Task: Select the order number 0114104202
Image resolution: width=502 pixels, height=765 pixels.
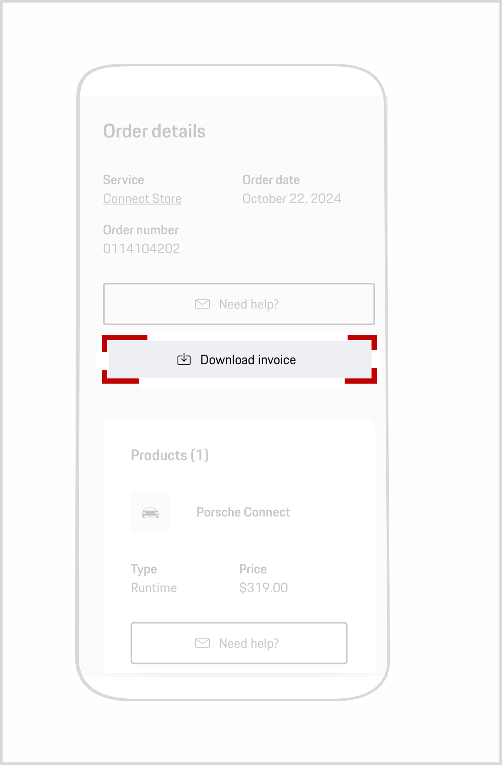Action: tap(142, 249)
